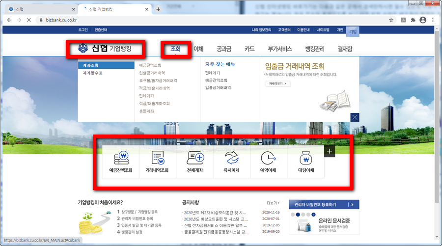442x246 pixels.
Task: Open the 조회 main menu
Action: point(175,49)
